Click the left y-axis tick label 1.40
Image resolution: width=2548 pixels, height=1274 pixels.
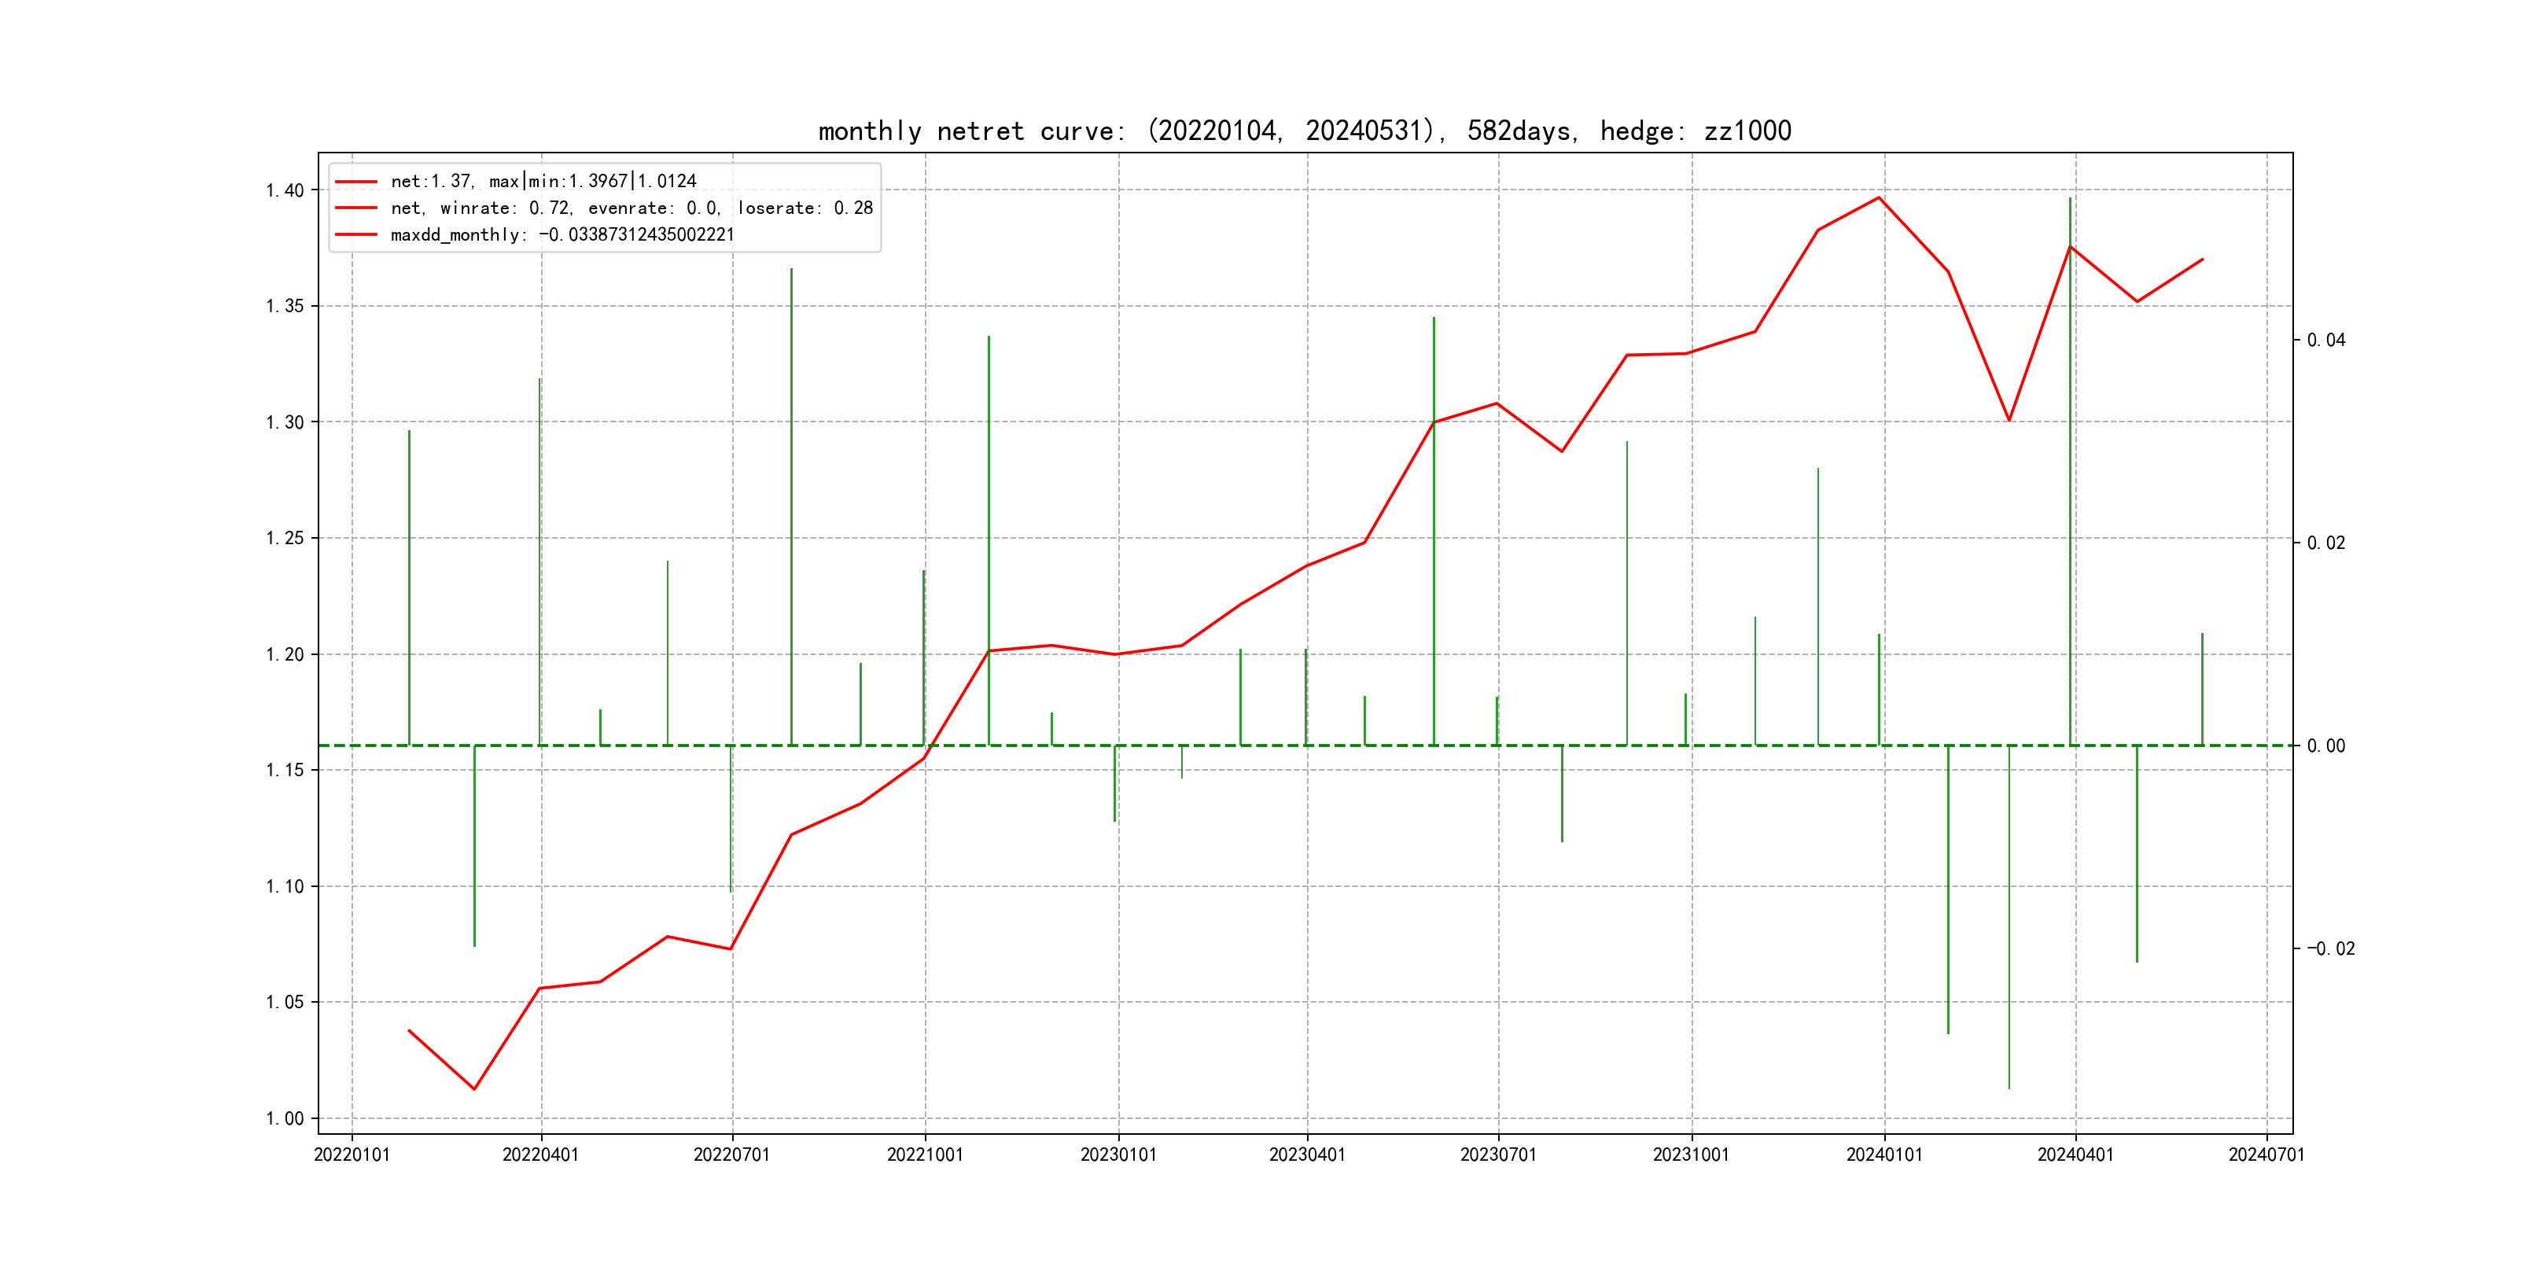click(285, 190)
